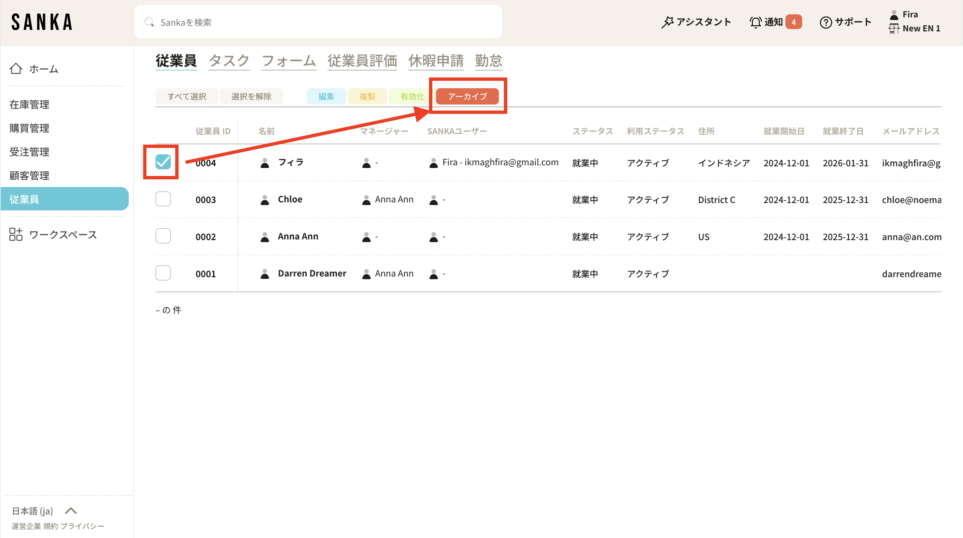Switch to the 休暇申請 tab

click(435, 61)
